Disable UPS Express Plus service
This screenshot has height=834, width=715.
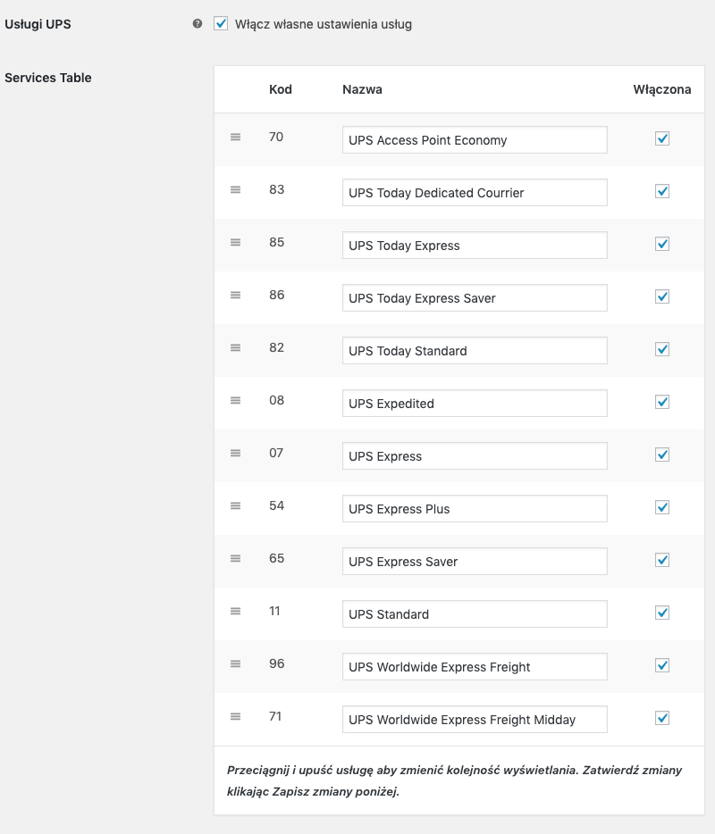(661, 507)
